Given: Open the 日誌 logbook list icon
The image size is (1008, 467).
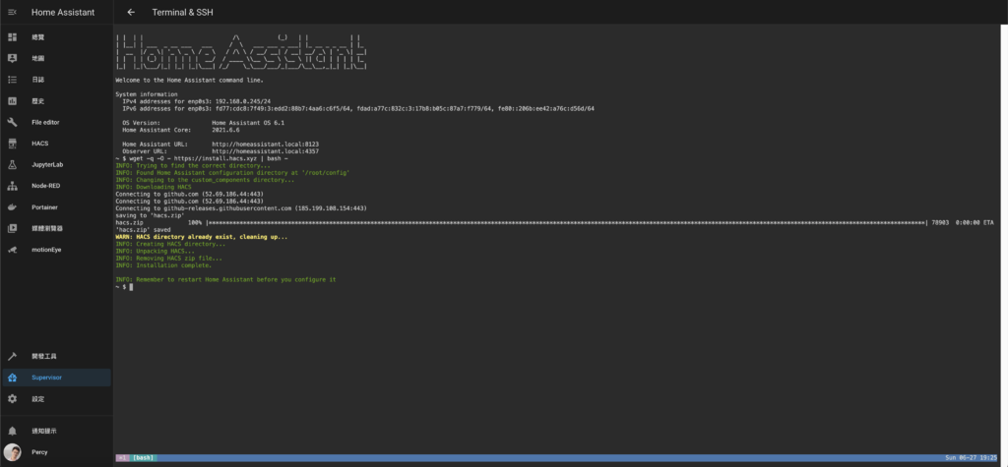Looking at the screenshot, I should tap(12, 80).
